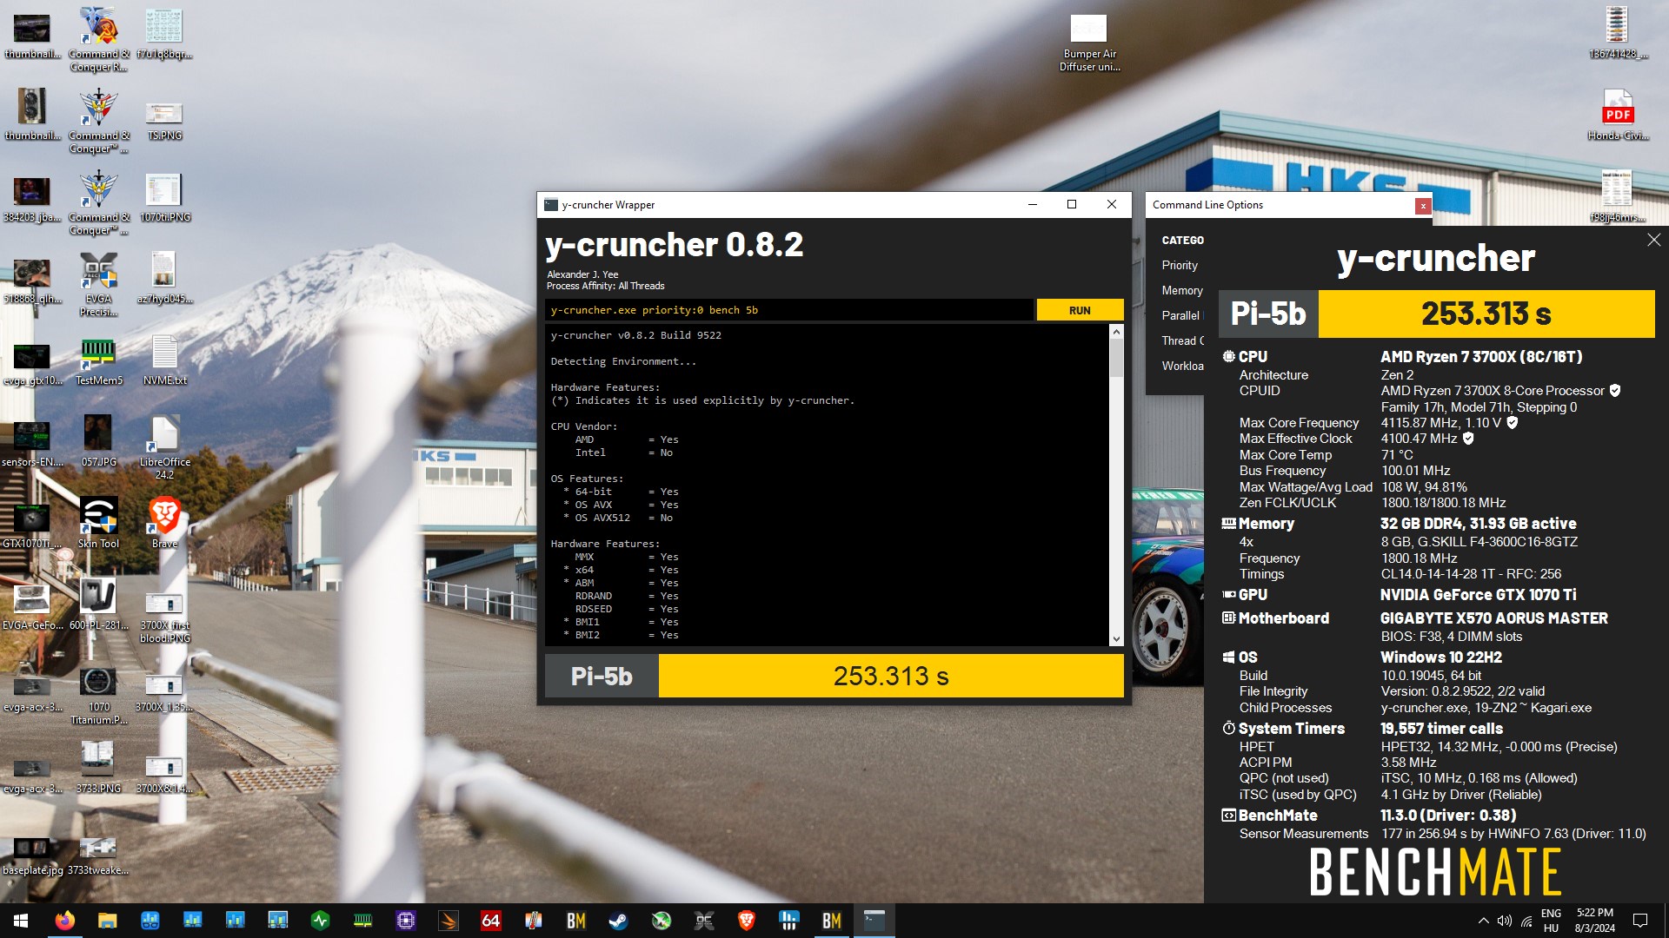Switch to the console window taskbar icon
Screen dimensions: 1669x938
pos(874,921)
